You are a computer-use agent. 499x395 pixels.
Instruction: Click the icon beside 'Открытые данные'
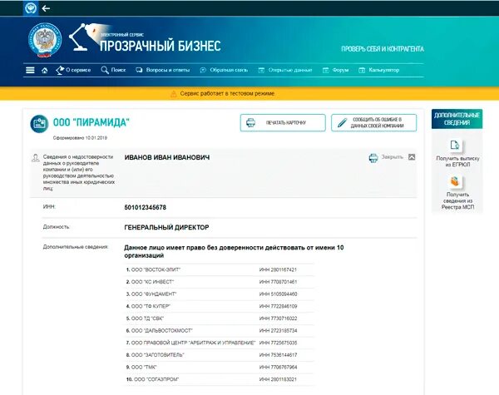(x=261, y=71)
